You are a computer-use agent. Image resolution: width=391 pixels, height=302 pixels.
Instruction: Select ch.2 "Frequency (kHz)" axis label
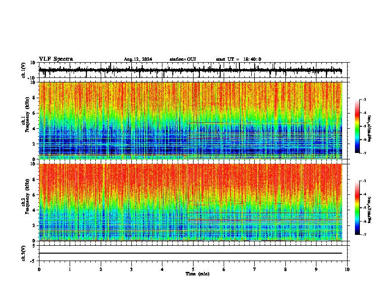27,196
